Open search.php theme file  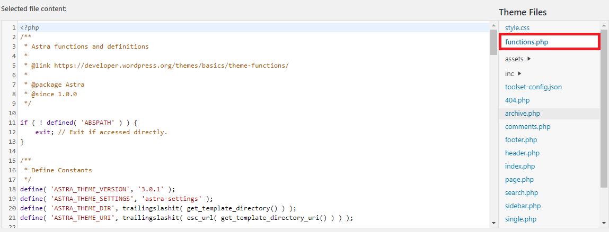(x=521, y=192)
